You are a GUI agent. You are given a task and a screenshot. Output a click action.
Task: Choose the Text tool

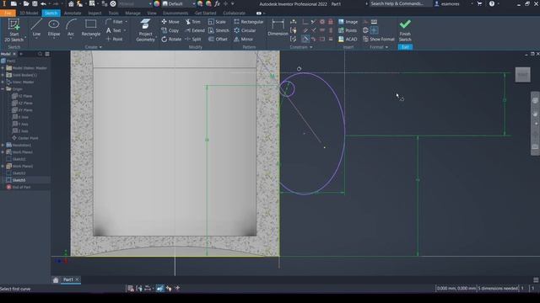[114, 30]
